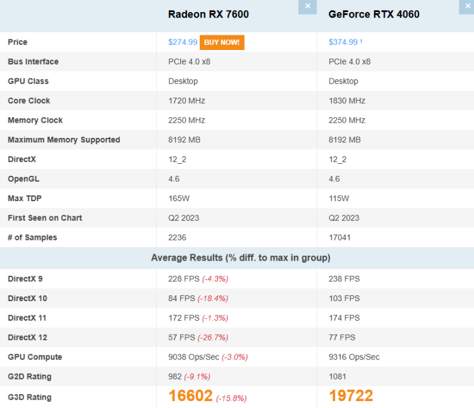Click the 77 FPS DirectX 12 result
The image size is (474, 408).
click(x=342, y=338)
